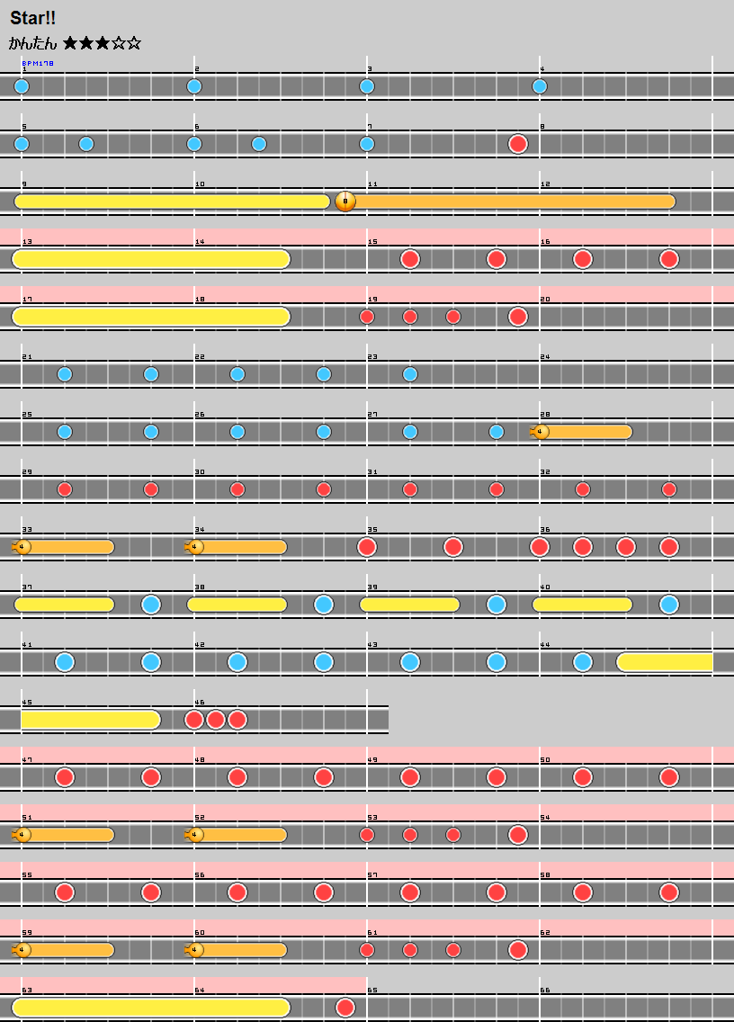The height and width of the screenshot is (1022, 734).
Task: Click the large red note ending measure 19
Action: coord(517,317)
